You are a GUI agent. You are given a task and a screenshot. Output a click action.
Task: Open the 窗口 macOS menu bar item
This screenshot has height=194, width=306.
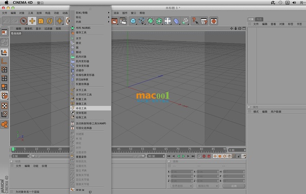pos(40,3)
